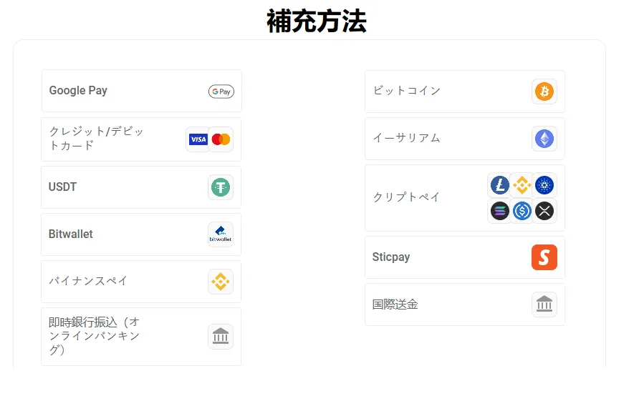
Task: Click the BNB icon in クリプトペイ
Action: coord(522,185)
